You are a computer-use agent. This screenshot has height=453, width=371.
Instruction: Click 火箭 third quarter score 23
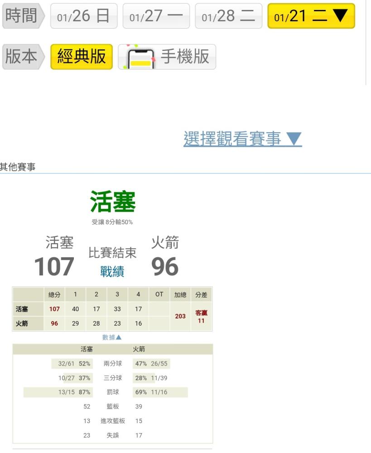(x=117, y=323)
